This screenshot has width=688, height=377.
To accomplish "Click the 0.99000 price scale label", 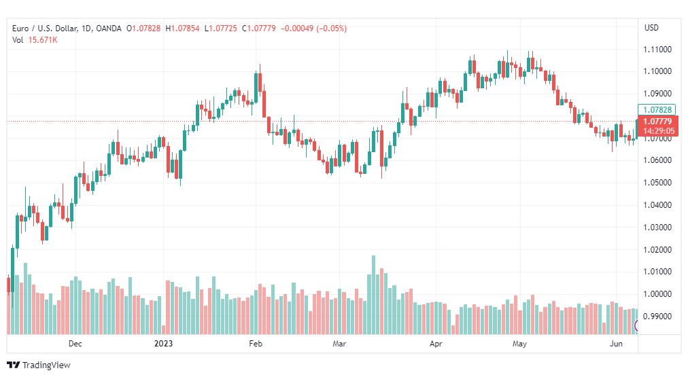I will 657,317.
